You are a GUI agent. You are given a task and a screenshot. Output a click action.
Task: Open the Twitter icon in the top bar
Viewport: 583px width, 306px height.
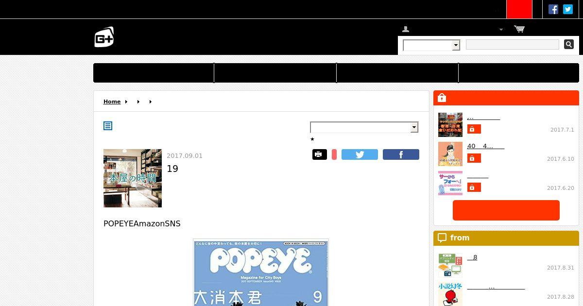coord(568,9)
